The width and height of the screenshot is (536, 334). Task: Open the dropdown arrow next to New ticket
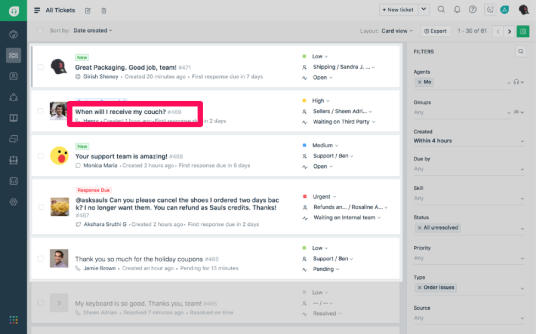pyautogui.click(x=423, y=9)
